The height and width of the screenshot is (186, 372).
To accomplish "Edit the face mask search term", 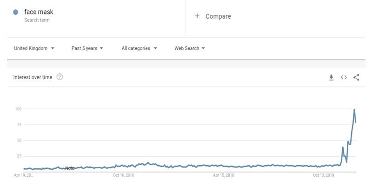I will point(39,12).
